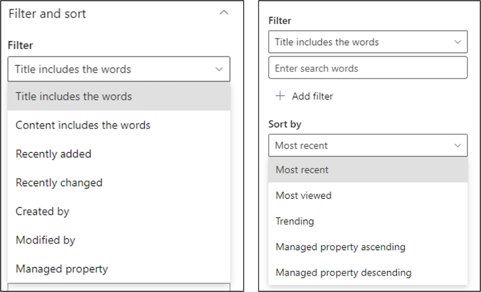Click the Enter search words field

coord(368,68)
